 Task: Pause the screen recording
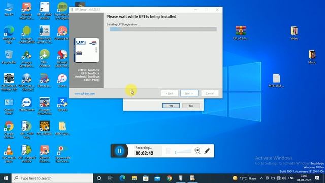pyautogui.click(x=120, y=151)
